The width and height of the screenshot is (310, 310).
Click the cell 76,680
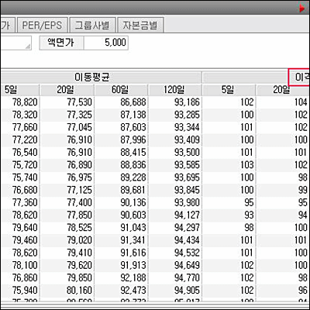coord(19,190)
